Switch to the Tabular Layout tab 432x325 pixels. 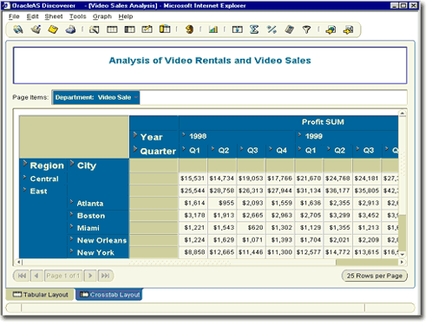pos(40,295)
